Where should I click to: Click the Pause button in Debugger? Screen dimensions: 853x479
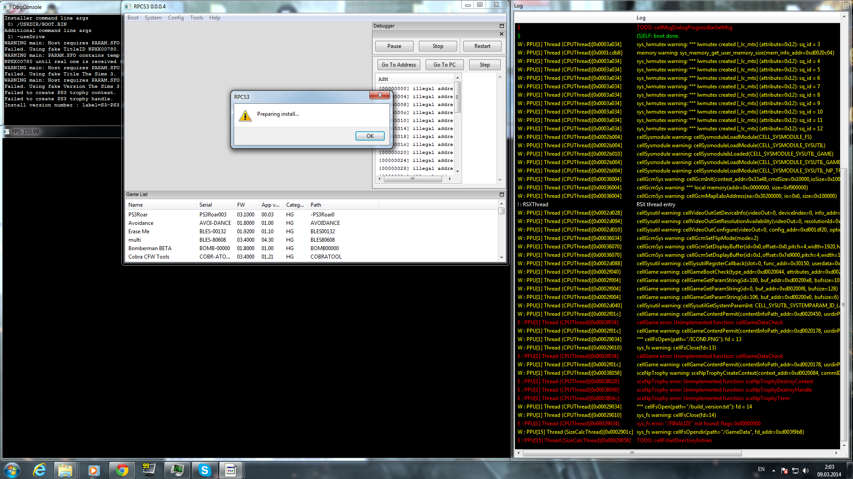coord(394,46)
